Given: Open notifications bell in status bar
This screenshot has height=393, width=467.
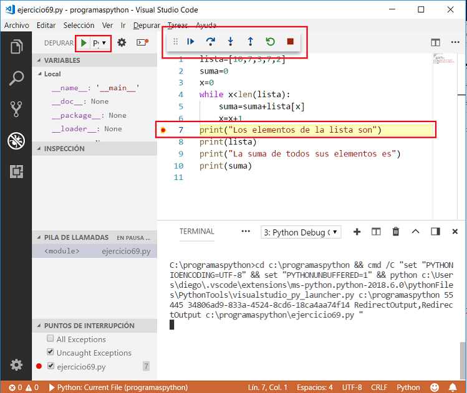Looking at the screenshot, I should click(453, 387).
